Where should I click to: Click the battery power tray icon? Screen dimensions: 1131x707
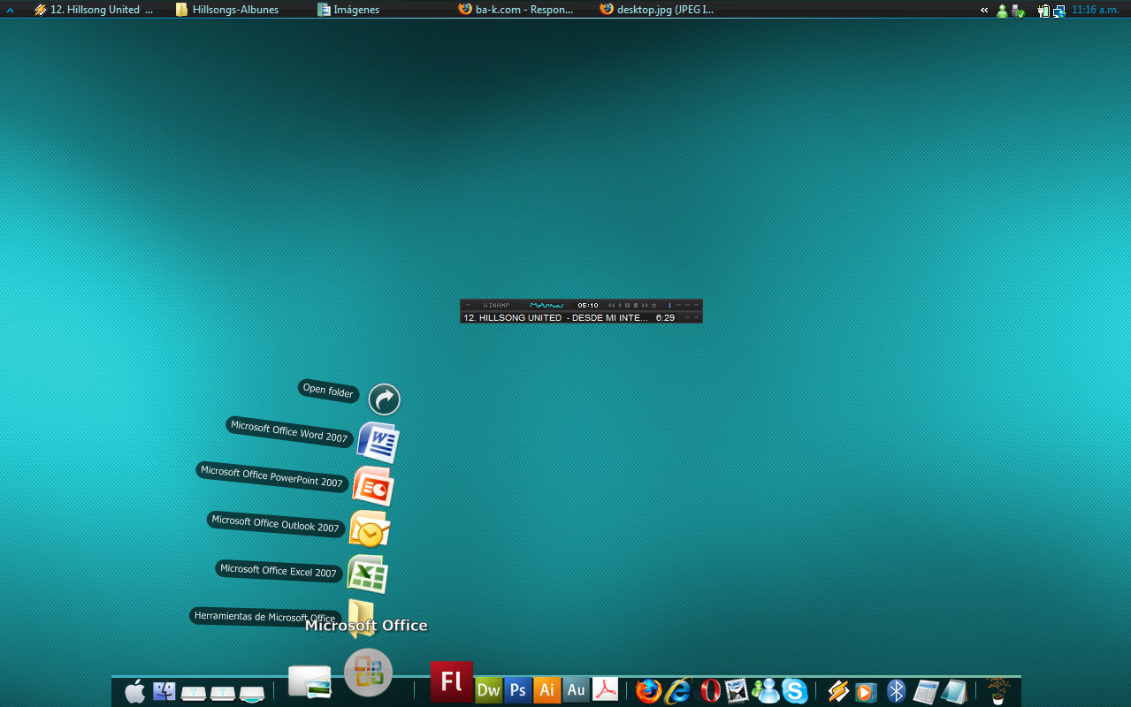[x=1043, y=11]
